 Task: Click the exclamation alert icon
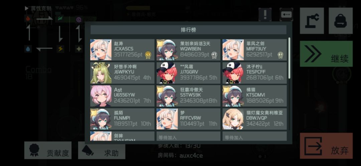265,14
